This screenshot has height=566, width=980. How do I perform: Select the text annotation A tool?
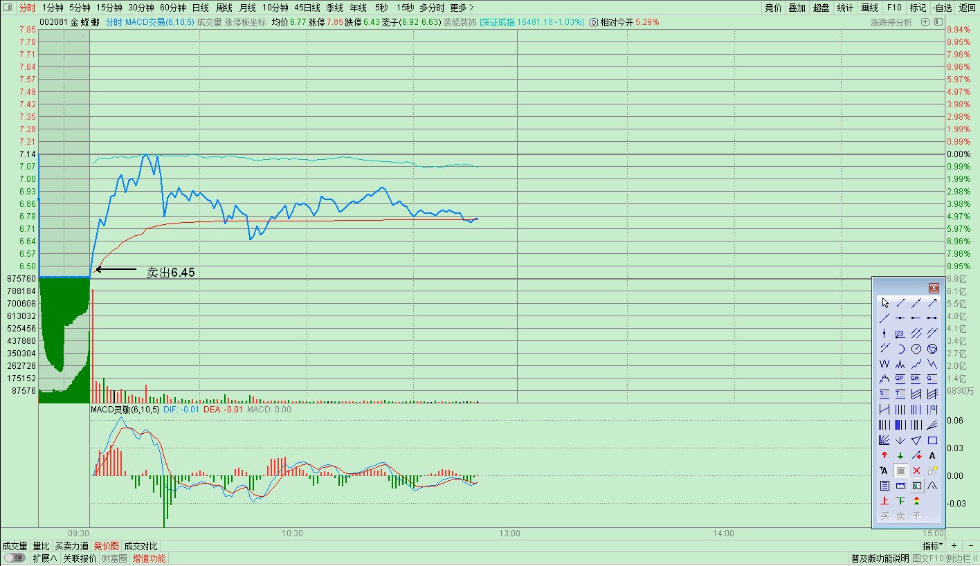point(932,455)
